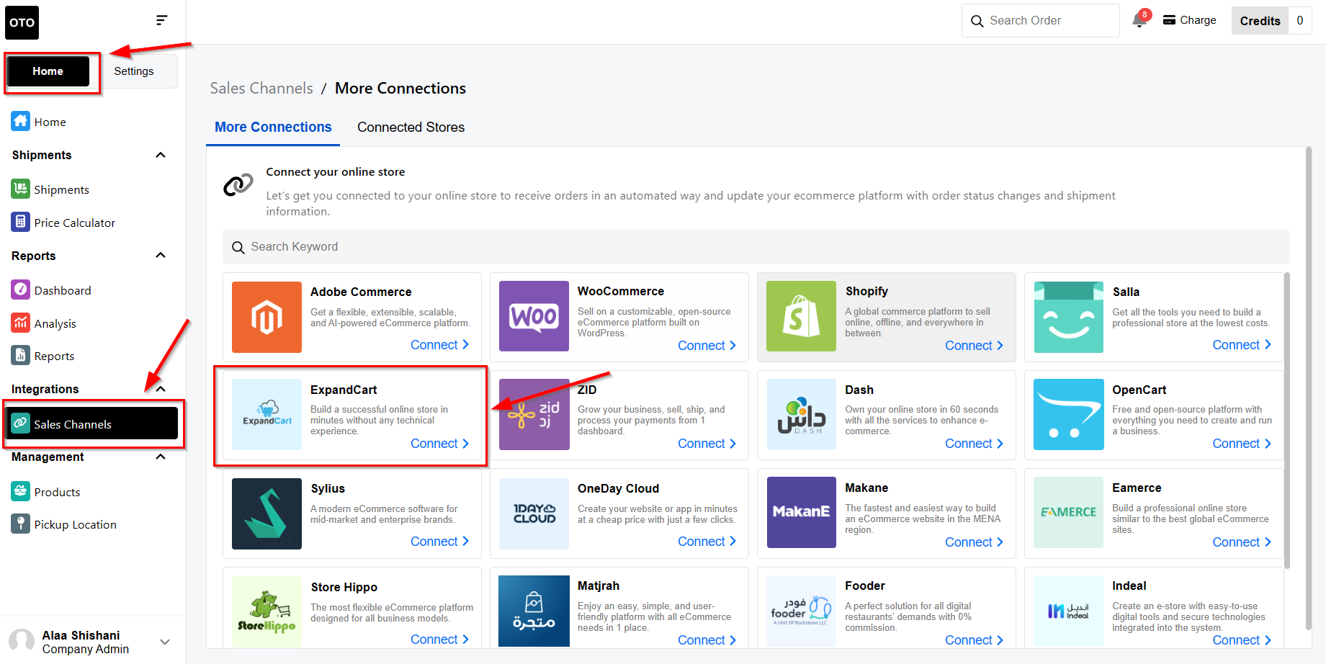The height and width of the screenshot is (664, 1326).
Task: Click the Dash logo
Action: pos(801,415)
